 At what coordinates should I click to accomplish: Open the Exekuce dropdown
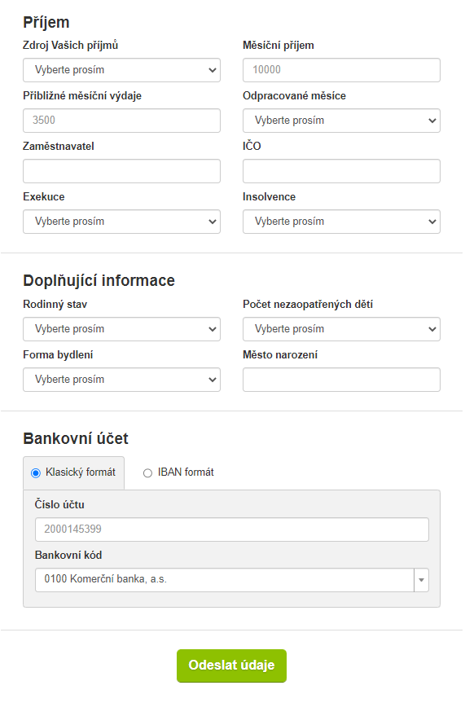click(x=121, y=222)
